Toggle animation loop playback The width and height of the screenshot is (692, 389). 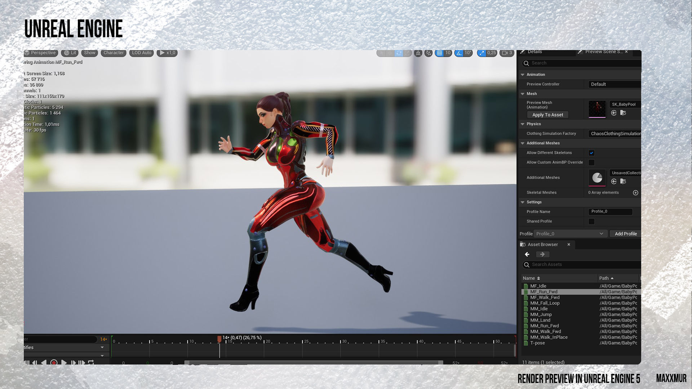(x=91, y=363)
